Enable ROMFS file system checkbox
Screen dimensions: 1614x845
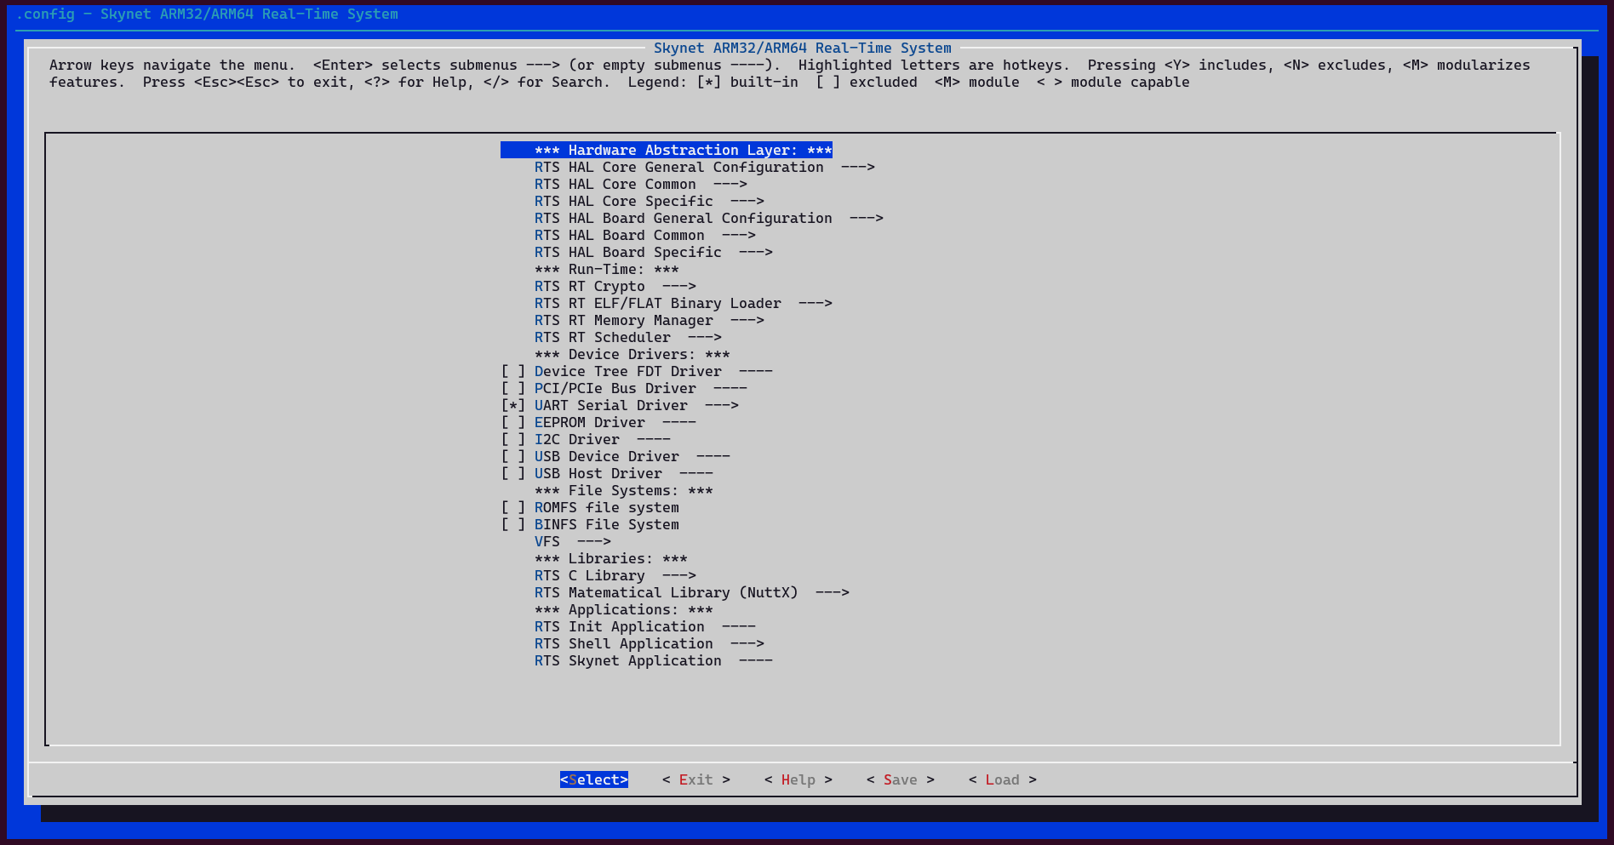tap(513, 508)
